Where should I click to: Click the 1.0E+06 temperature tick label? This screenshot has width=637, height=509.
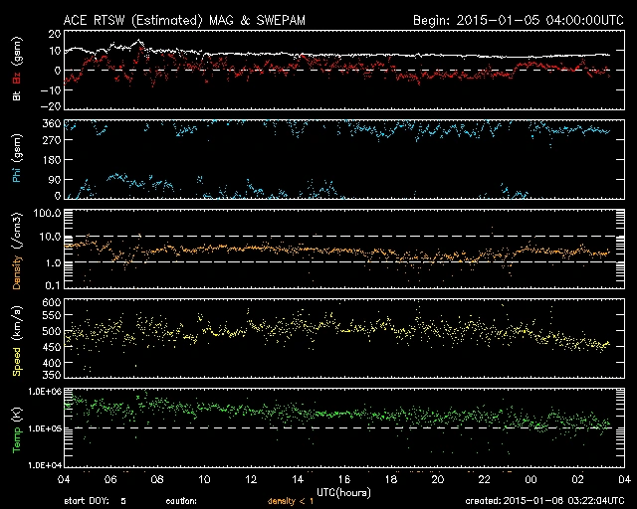click(x=44, y=393)
